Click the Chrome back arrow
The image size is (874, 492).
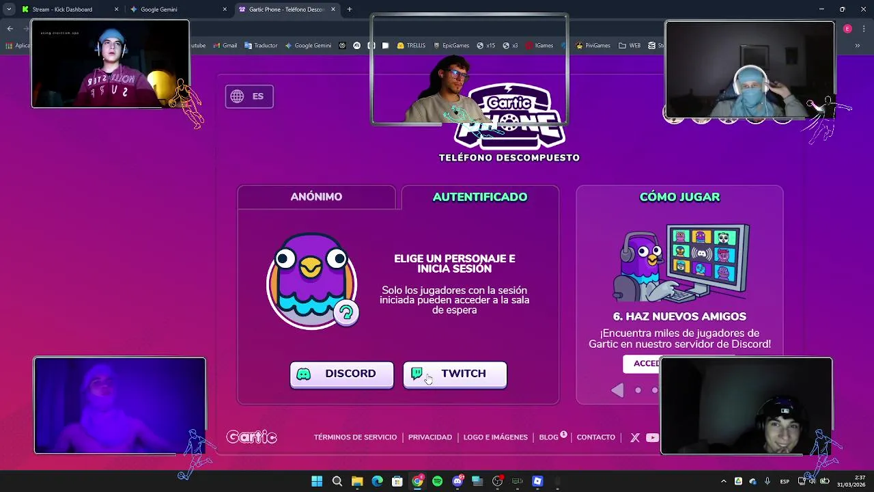(10, 28)
